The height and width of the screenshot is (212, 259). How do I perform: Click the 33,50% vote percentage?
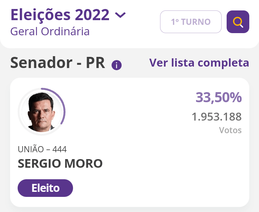pos(218,97)
